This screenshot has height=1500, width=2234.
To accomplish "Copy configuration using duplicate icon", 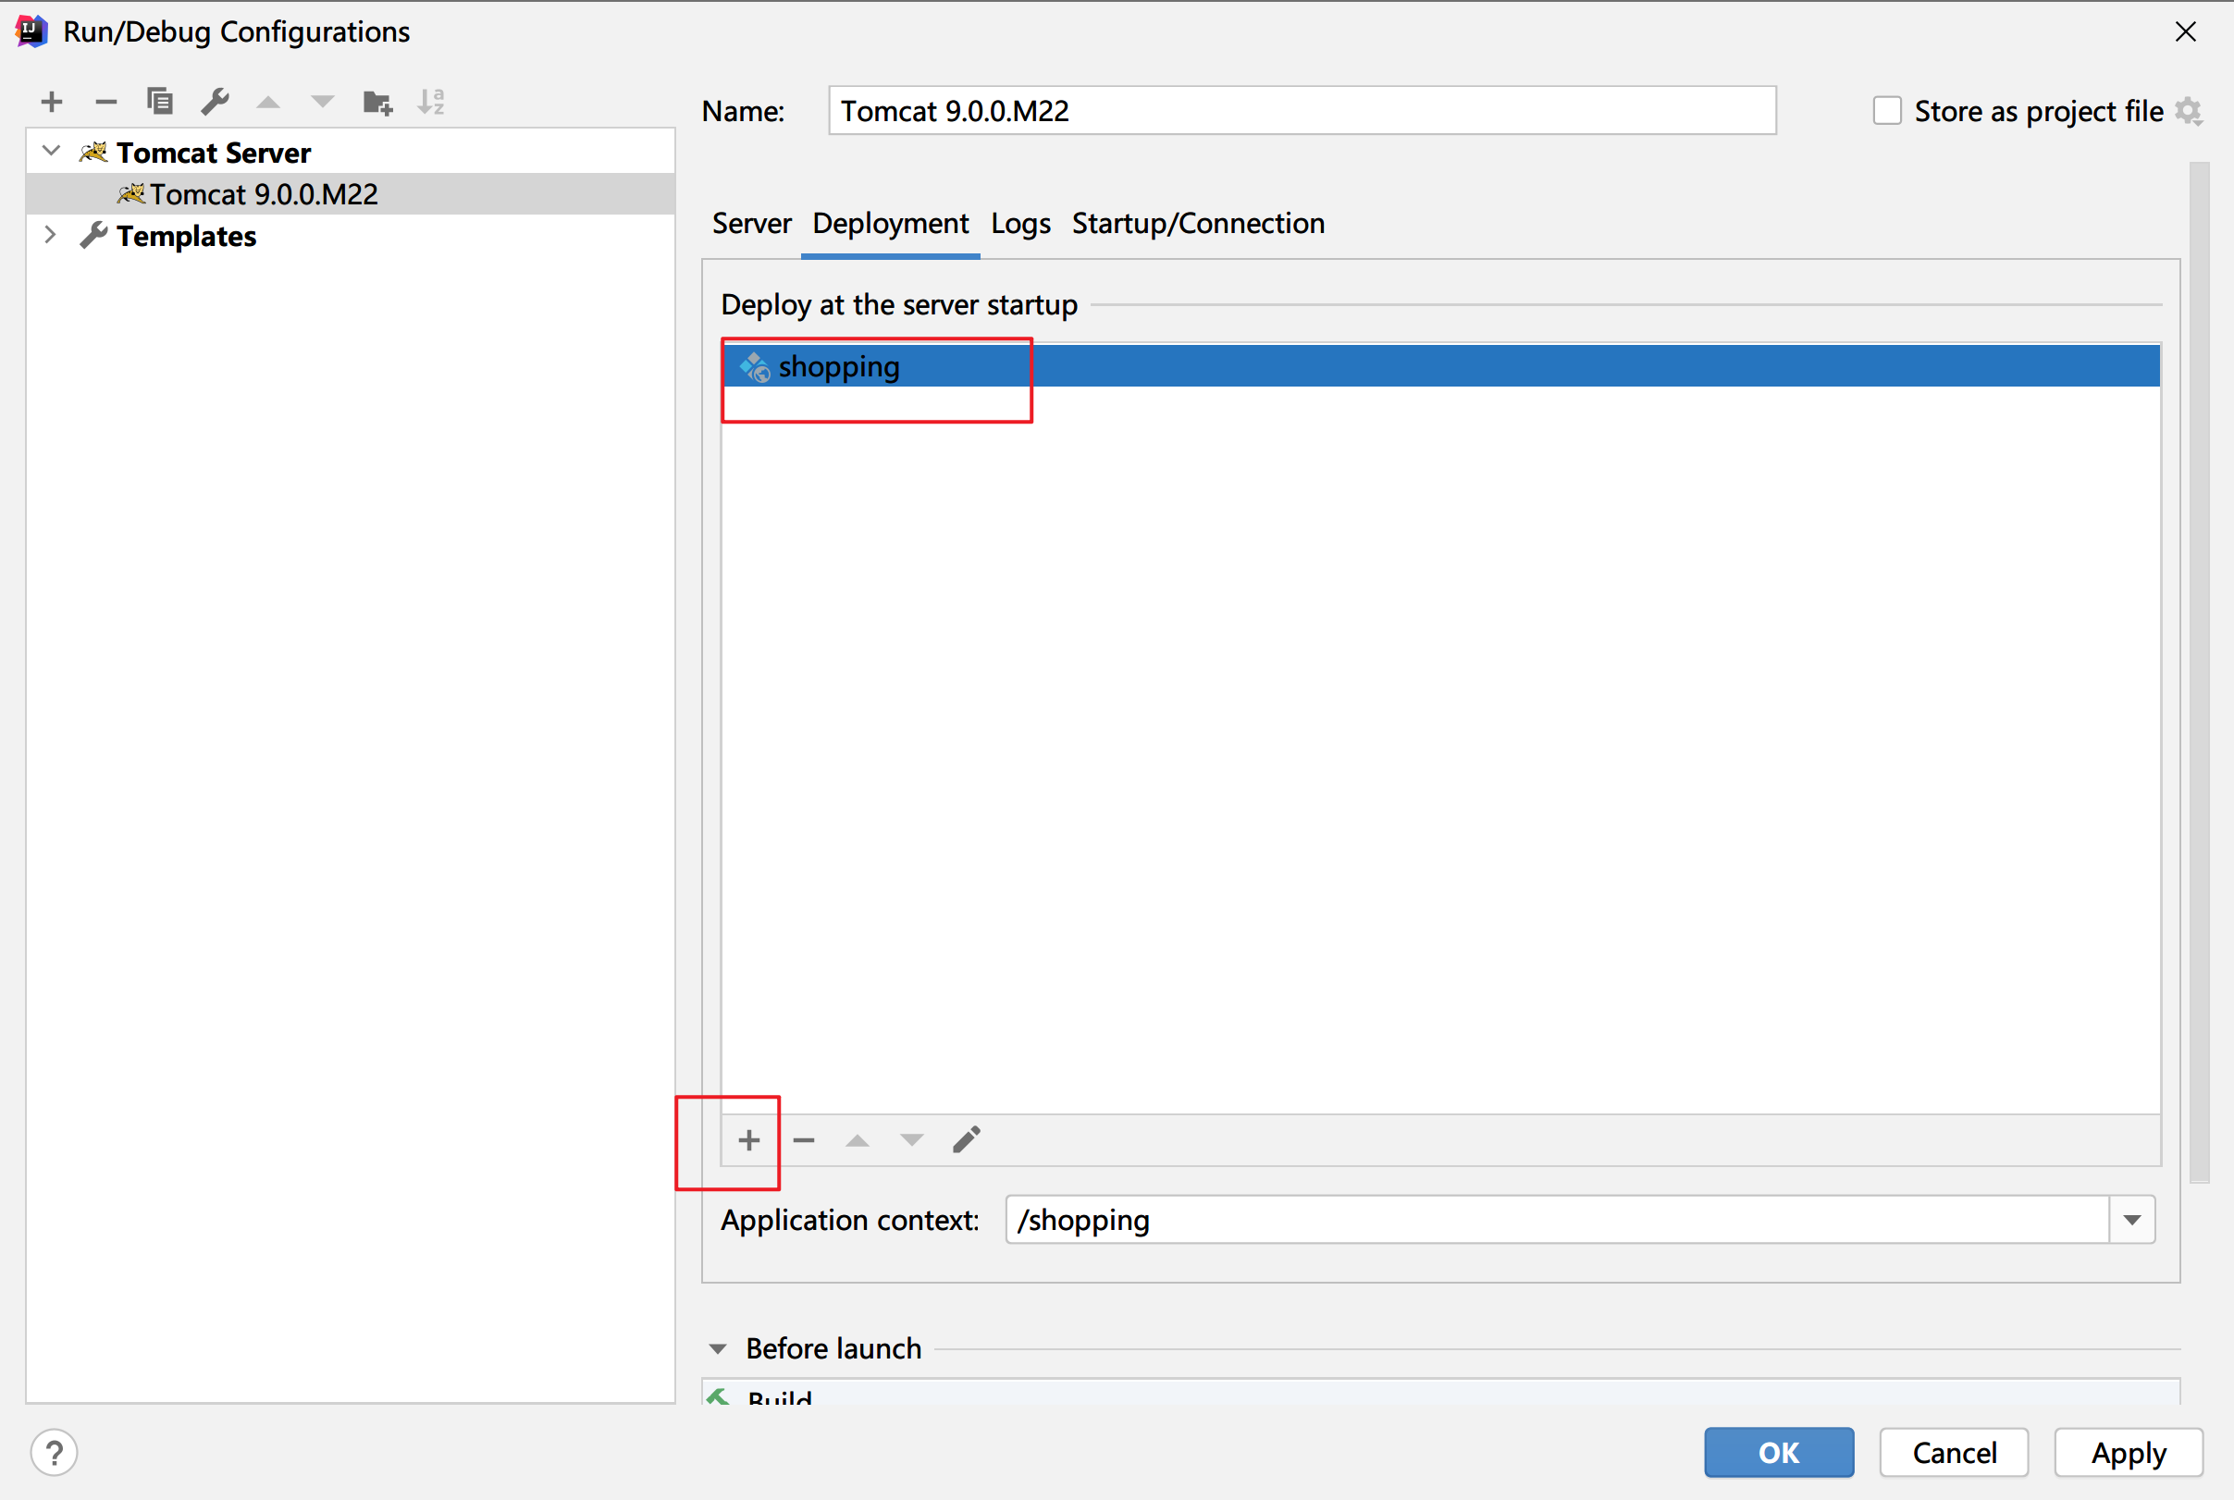I will [160, 102].
